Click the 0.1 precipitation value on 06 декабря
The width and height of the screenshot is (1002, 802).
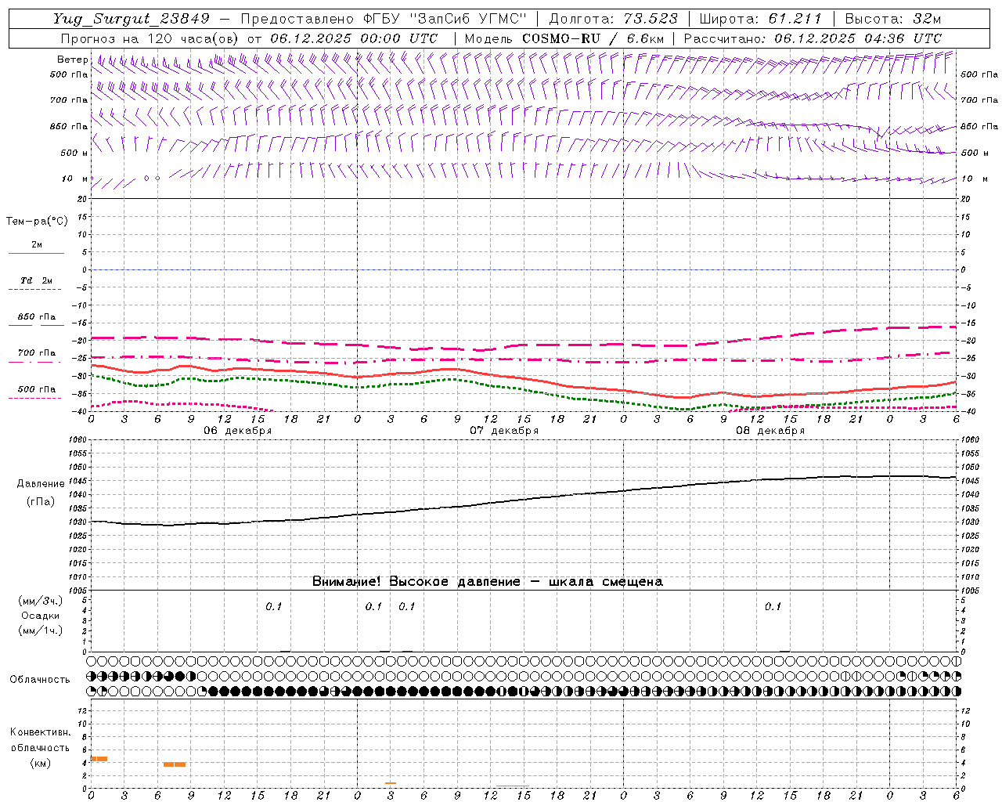pos(273,606)
